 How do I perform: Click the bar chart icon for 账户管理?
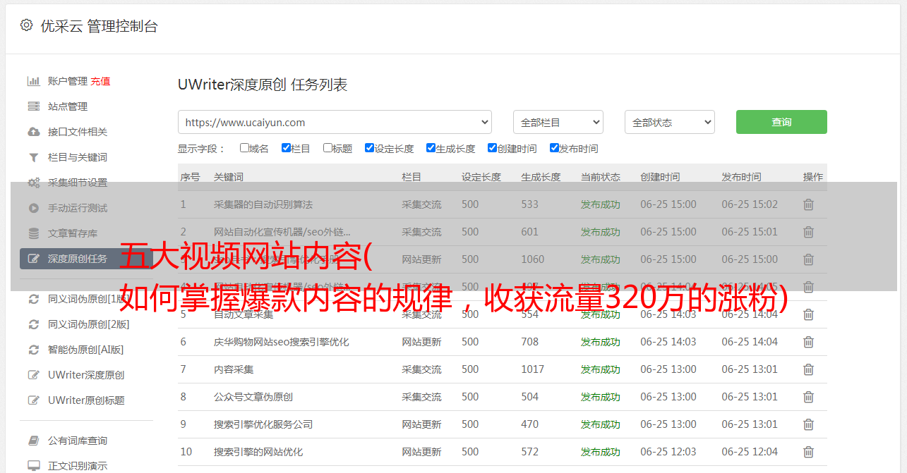click(33, 81)
